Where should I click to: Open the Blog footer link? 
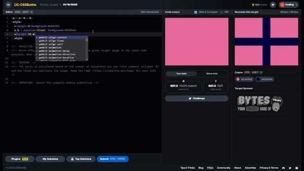201,168
